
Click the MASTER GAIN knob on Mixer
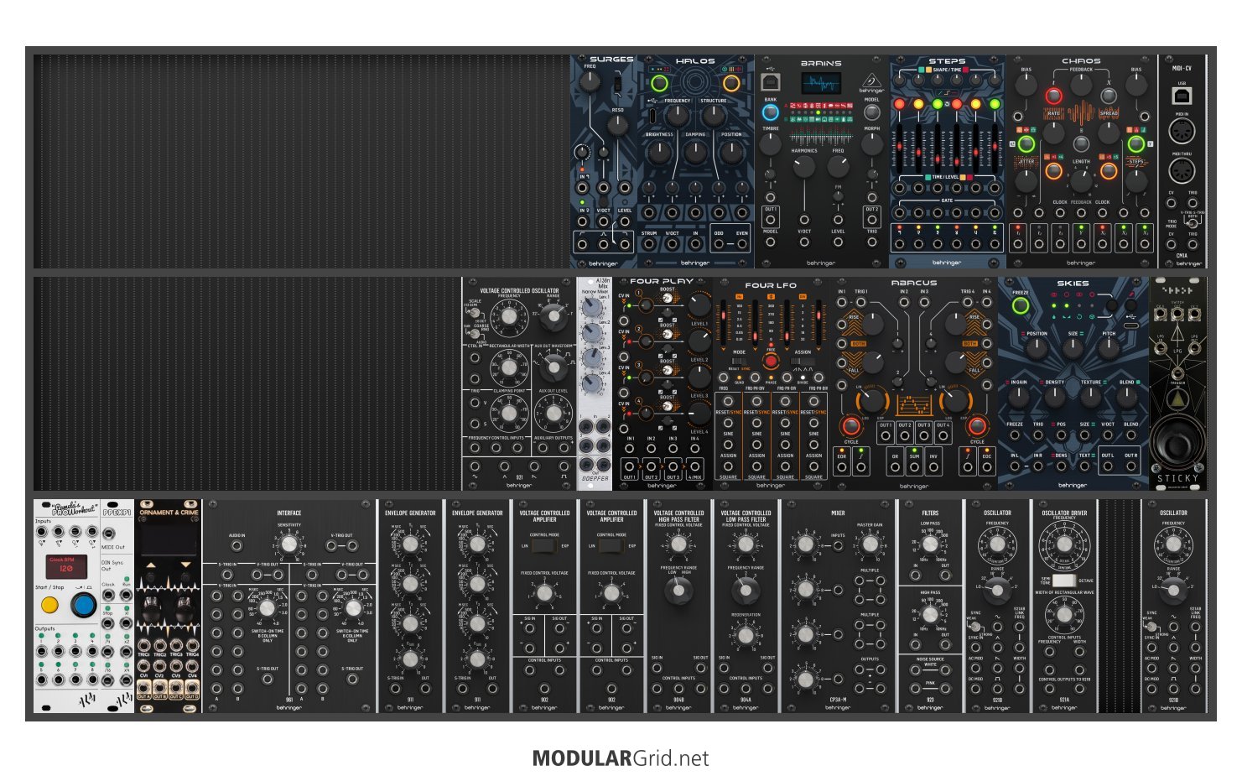pos(870,545)
